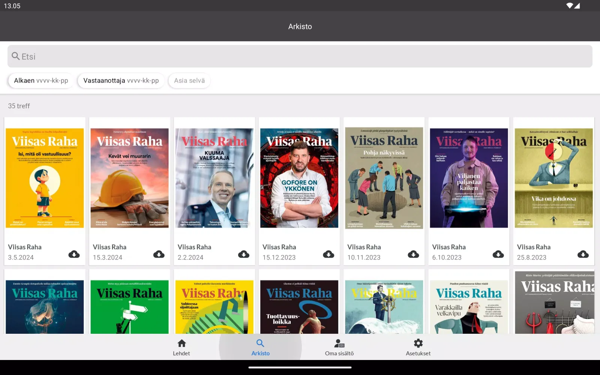Image resolution: width=600 pixels, height=375 pixels.
Task: Click the 13.05 clock in status bar
Action: tap(12, 6)
